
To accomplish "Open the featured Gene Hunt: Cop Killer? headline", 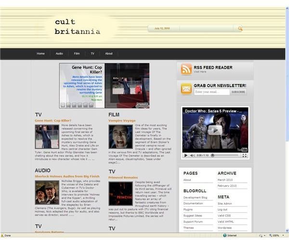I will pyautogui.click(x=87, y=69).
